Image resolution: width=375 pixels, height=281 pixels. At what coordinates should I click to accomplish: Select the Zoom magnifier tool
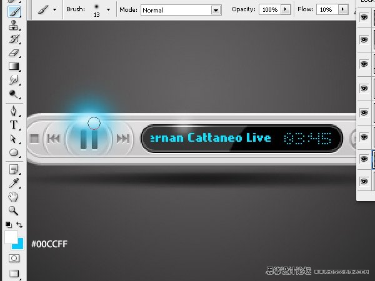click(13, 210)
